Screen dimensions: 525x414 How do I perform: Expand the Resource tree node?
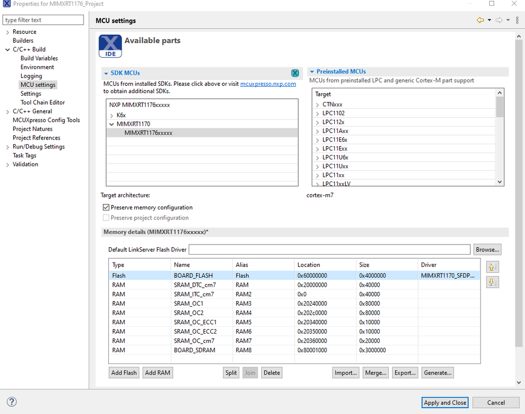pyautogui.click(x=7, y=32)
